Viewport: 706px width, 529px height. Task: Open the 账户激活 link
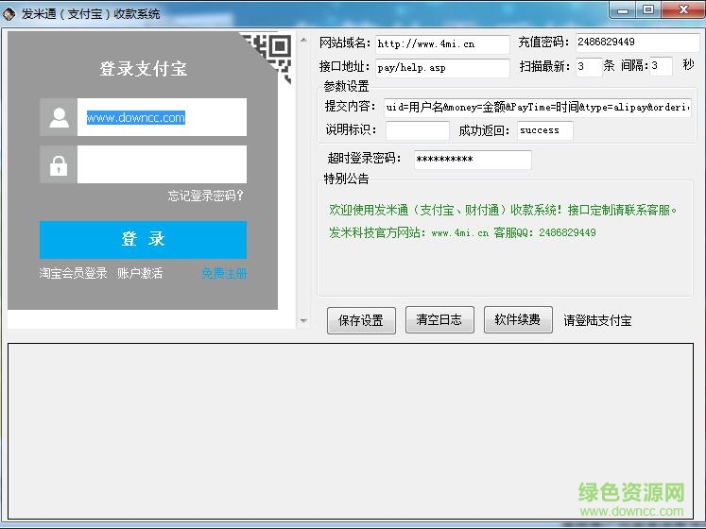tap(140, 273)
